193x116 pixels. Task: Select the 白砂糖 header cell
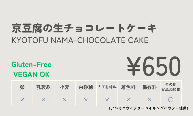(x=86, y=87)
